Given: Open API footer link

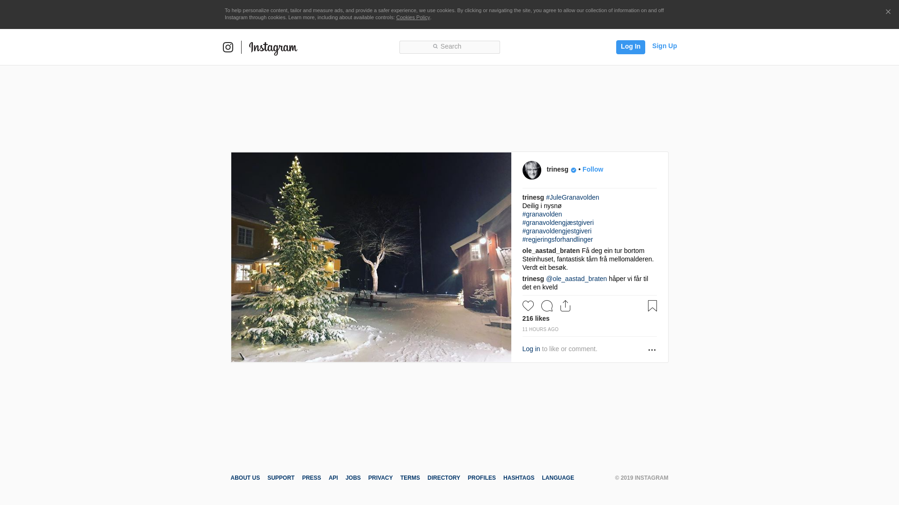Looking at the screenshot, I should click(333, 478).
